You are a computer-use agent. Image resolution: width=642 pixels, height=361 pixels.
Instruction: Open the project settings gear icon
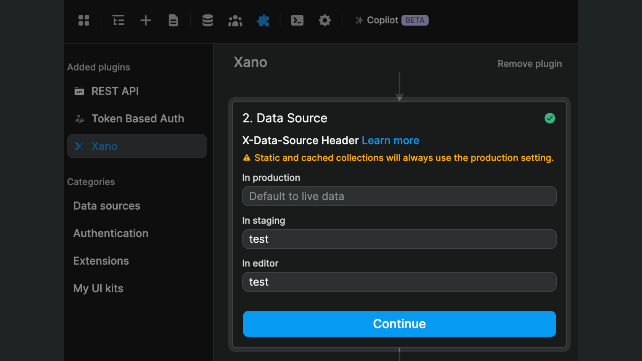pos(325,20)
